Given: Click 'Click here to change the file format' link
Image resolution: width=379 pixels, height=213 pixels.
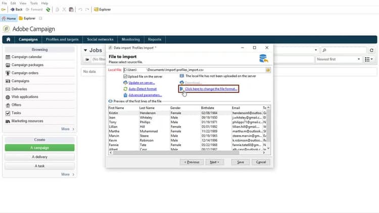Looking at the screenshot, I should (211, 89).
